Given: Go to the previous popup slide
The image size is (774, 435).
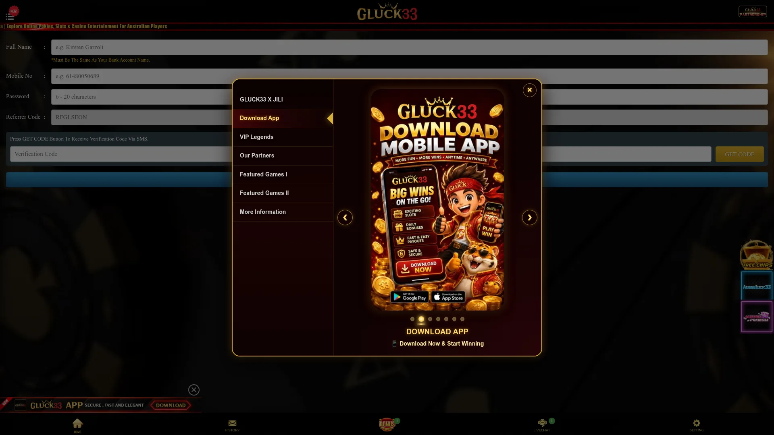Looking at the screenshot, I should [345, 217].
